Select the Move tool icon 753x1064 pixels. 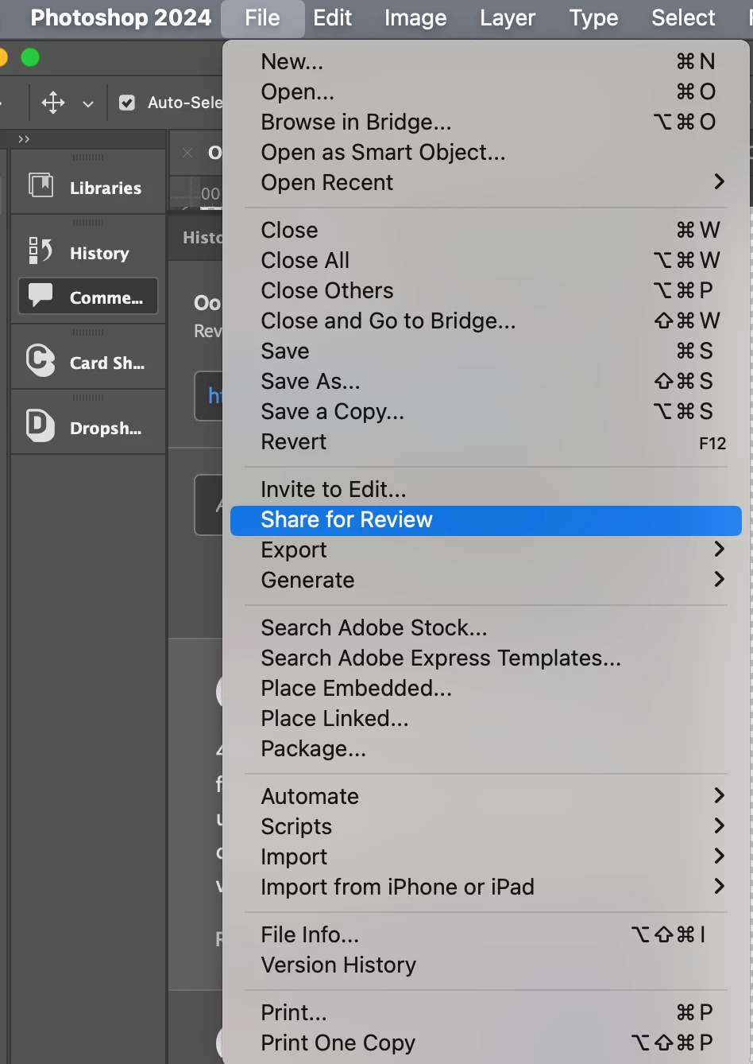tap(53, 103)
